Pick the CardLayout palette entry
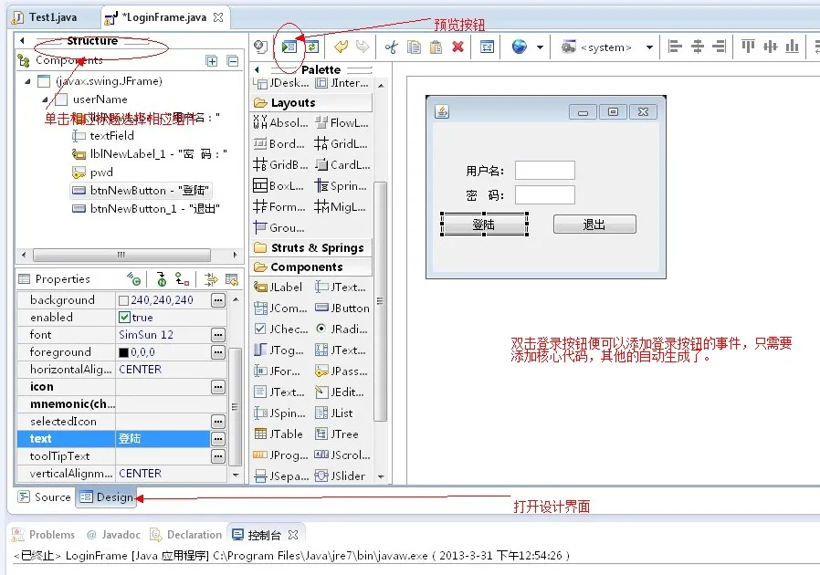 click(x=342, y=164)
